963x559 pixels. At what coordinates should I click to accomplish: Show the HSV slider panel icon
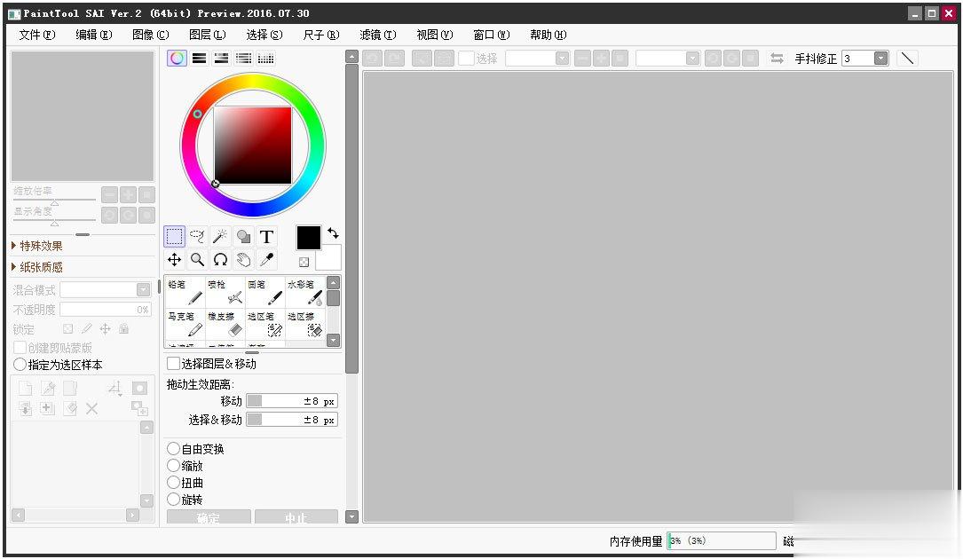tap(221, 59)
